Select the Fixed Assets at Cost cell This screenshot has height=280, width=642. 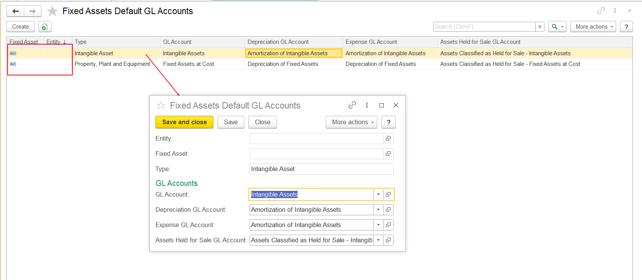pyautogui.click(x=202, y=64)
